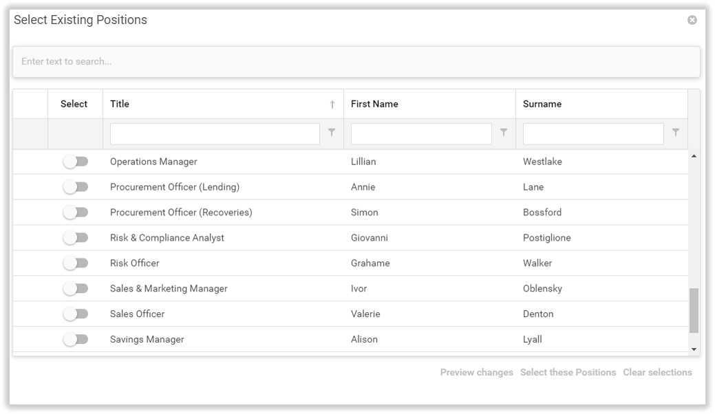Click the sort arrow in Title header
The height and width of the screenshot is (414, 715).
tap(332, 105)
